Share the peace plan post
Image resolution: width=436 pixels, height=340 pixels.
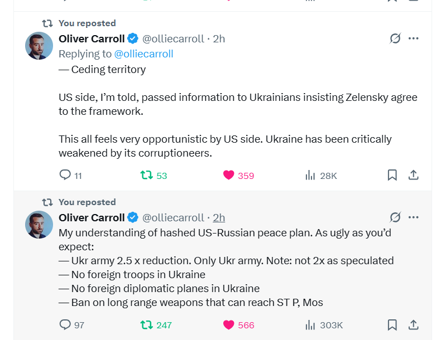pyautogui.click(x=414, y=324)
